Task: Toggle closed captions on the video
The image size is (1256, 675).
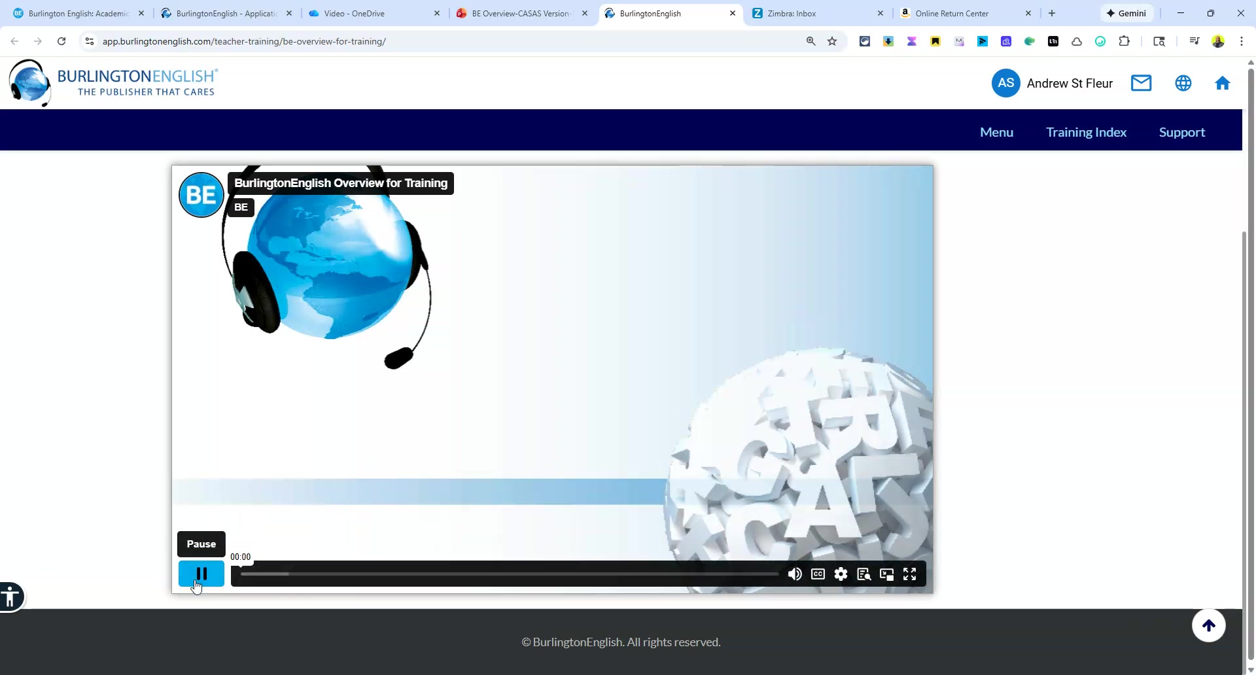Action: click(x=818, y=574)
